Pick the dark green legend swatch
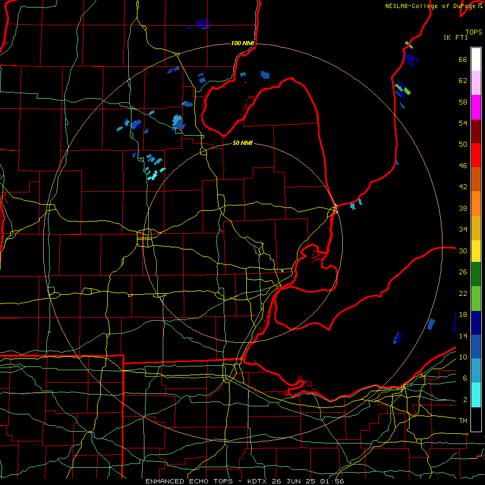This screenshot has height=485, width=485. point(476,274)
